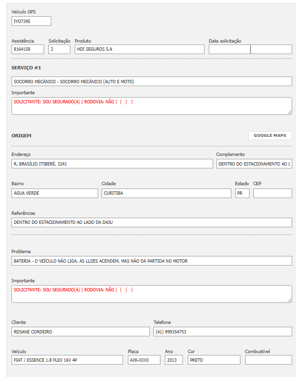Focus the Endereço address field
Image resolution: width=296 pixels, height=377 pixels.
click(112, 164)
